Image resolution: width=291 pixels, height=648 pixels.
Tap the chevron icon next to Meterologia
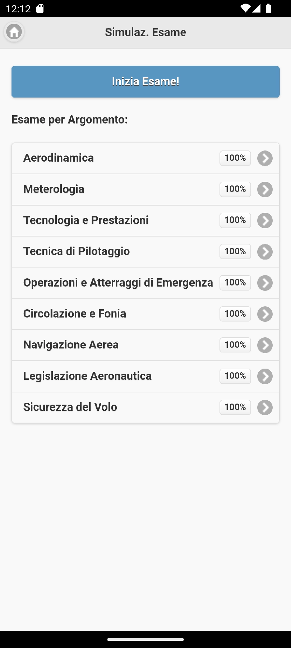265,189
